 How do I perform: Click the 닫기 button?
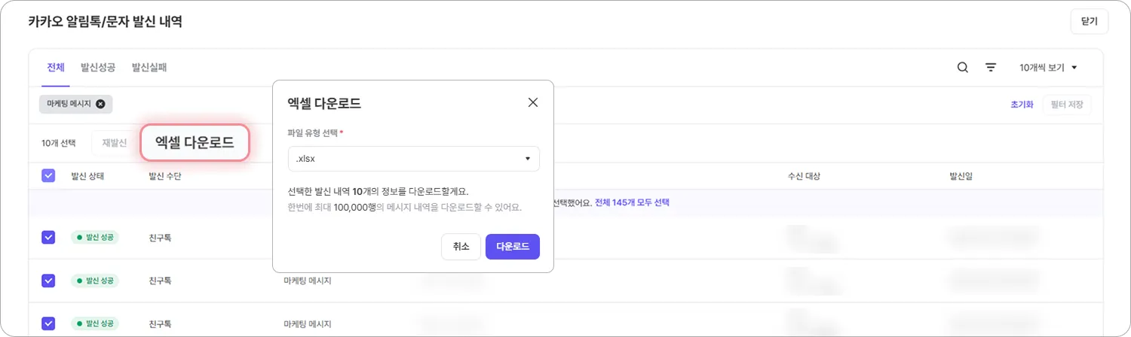pyautogui.click(x=1090, y=22)
